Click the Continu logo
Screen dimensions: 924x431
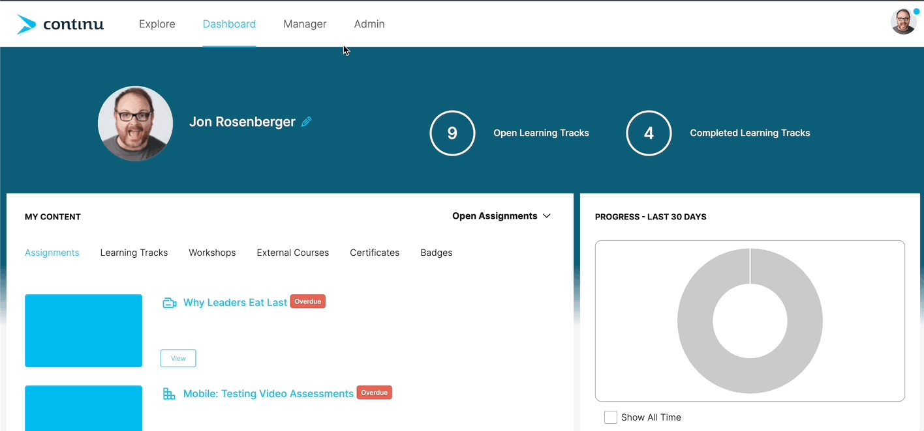60,24
